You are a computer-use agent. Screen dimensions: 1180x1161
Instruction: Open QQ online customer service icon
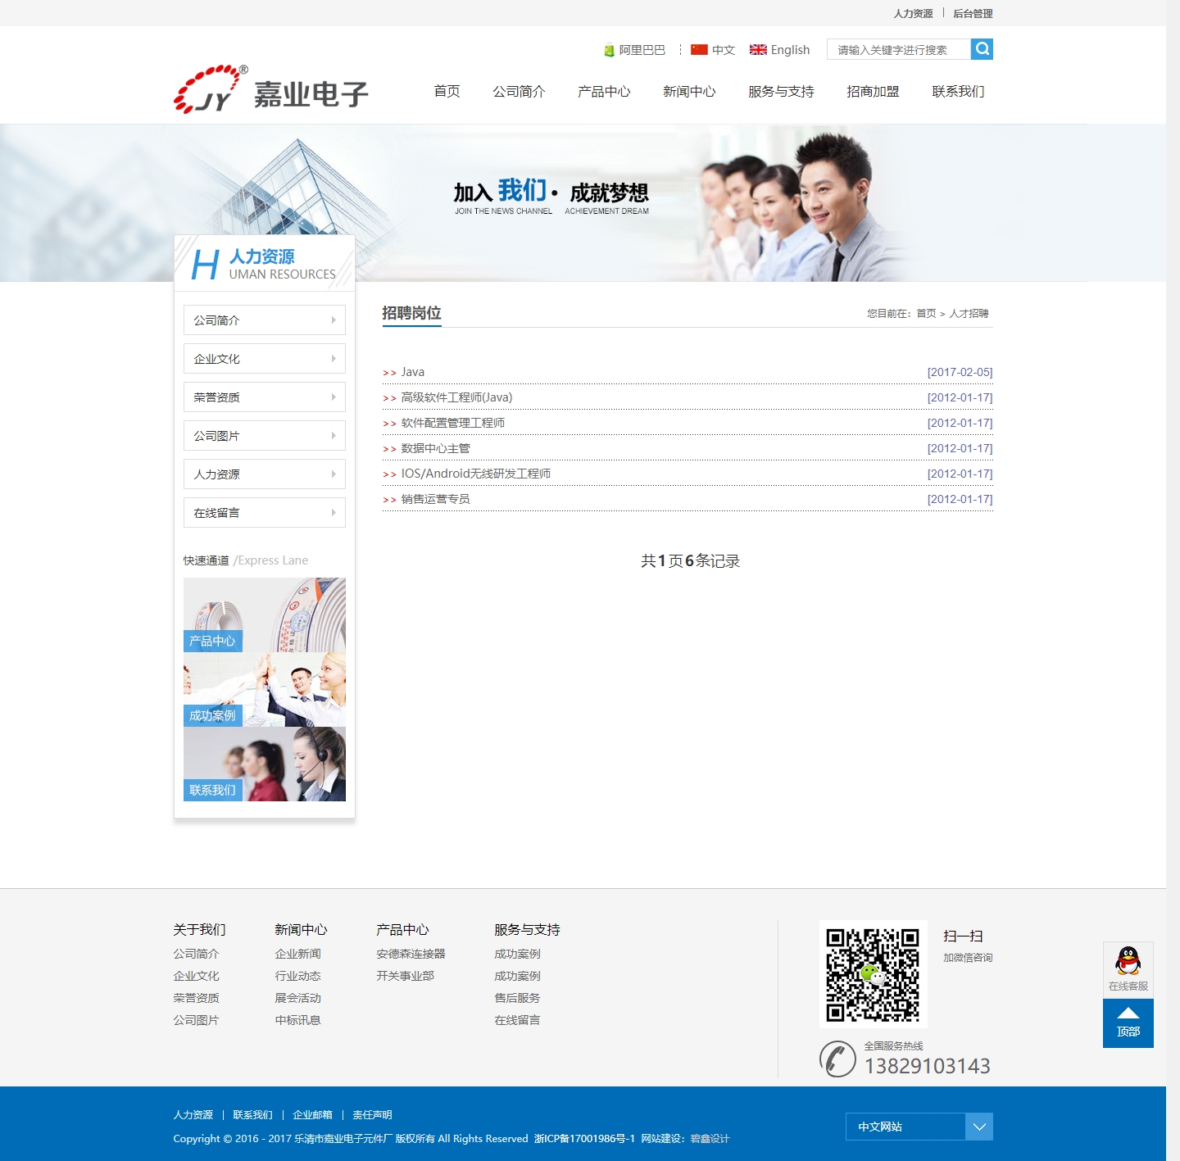point(1128,962)
